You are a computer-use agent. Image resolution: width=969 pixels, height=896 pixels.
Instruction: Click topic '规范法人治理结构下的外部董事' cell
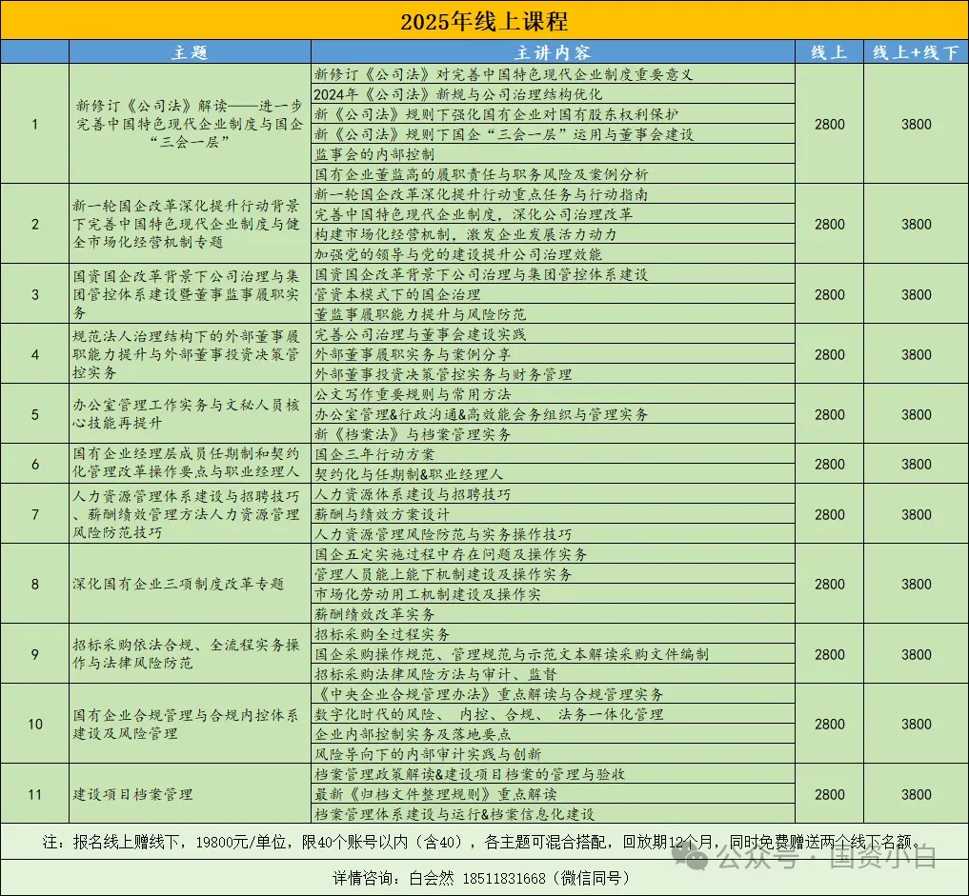[190, 354]
